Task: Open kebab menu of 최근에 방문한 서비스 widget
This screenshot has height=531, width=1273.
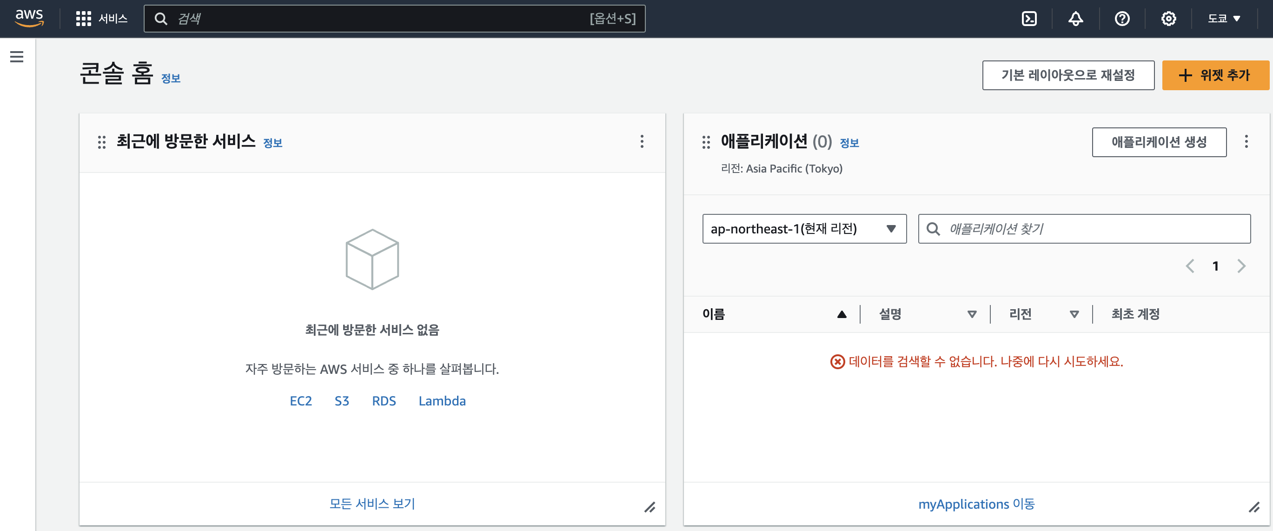Action: tap(642, 142)
